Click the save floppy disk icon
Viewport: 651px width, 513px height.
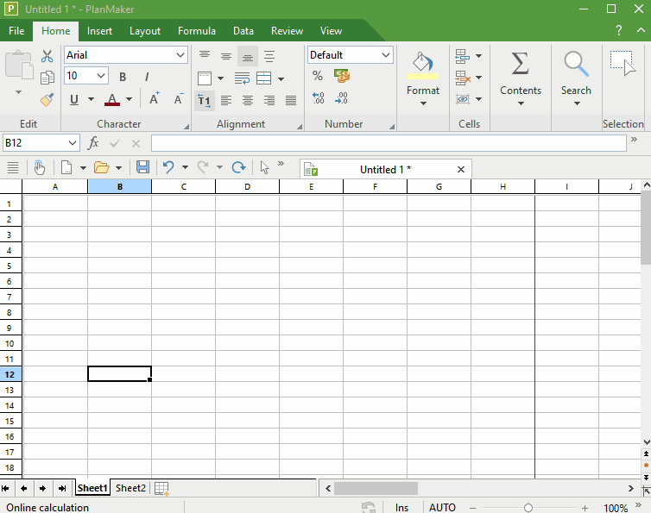pos(142,167)
